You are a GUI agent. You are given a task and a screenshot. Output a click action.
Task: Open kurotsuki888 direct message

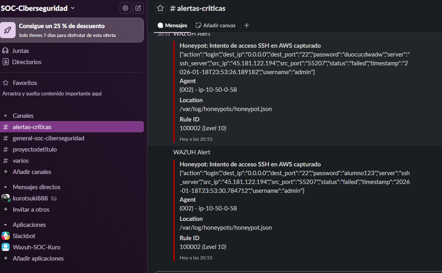[72, 198]
